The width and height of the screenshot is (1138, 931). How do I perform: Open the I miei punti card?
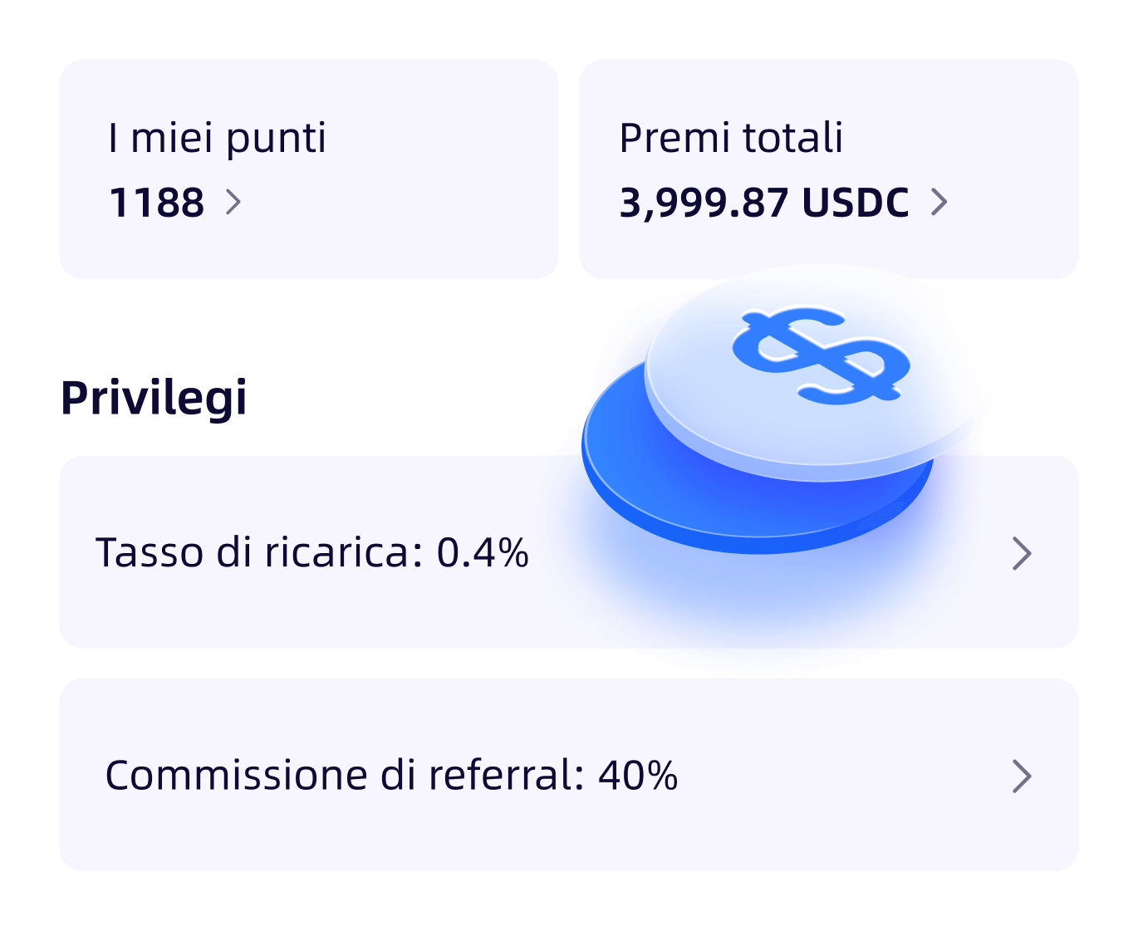point(309,169)
